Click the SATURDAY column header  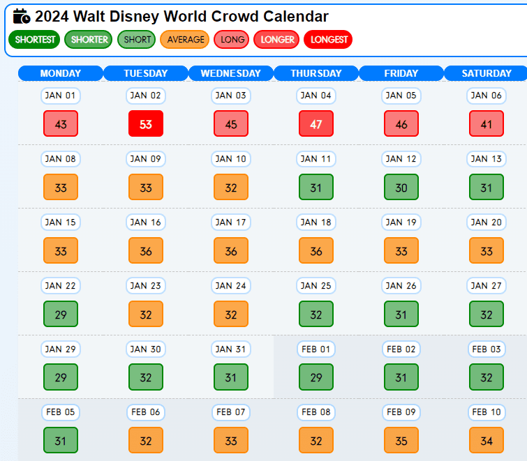tap(487, 73)
